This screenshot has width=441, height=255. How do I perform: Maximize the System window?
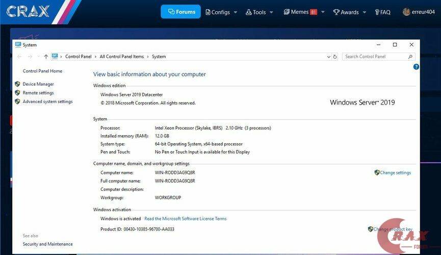click(395, 45)
